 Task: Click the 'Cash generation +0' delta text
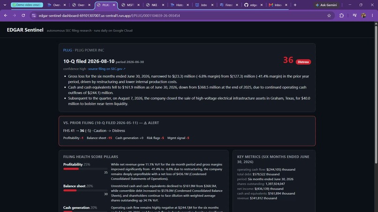[x=129, y=138]
